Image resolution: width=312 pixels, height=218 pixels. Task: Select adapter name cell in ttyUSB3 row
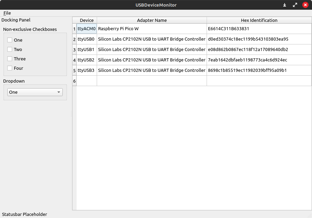click(152, 70)
